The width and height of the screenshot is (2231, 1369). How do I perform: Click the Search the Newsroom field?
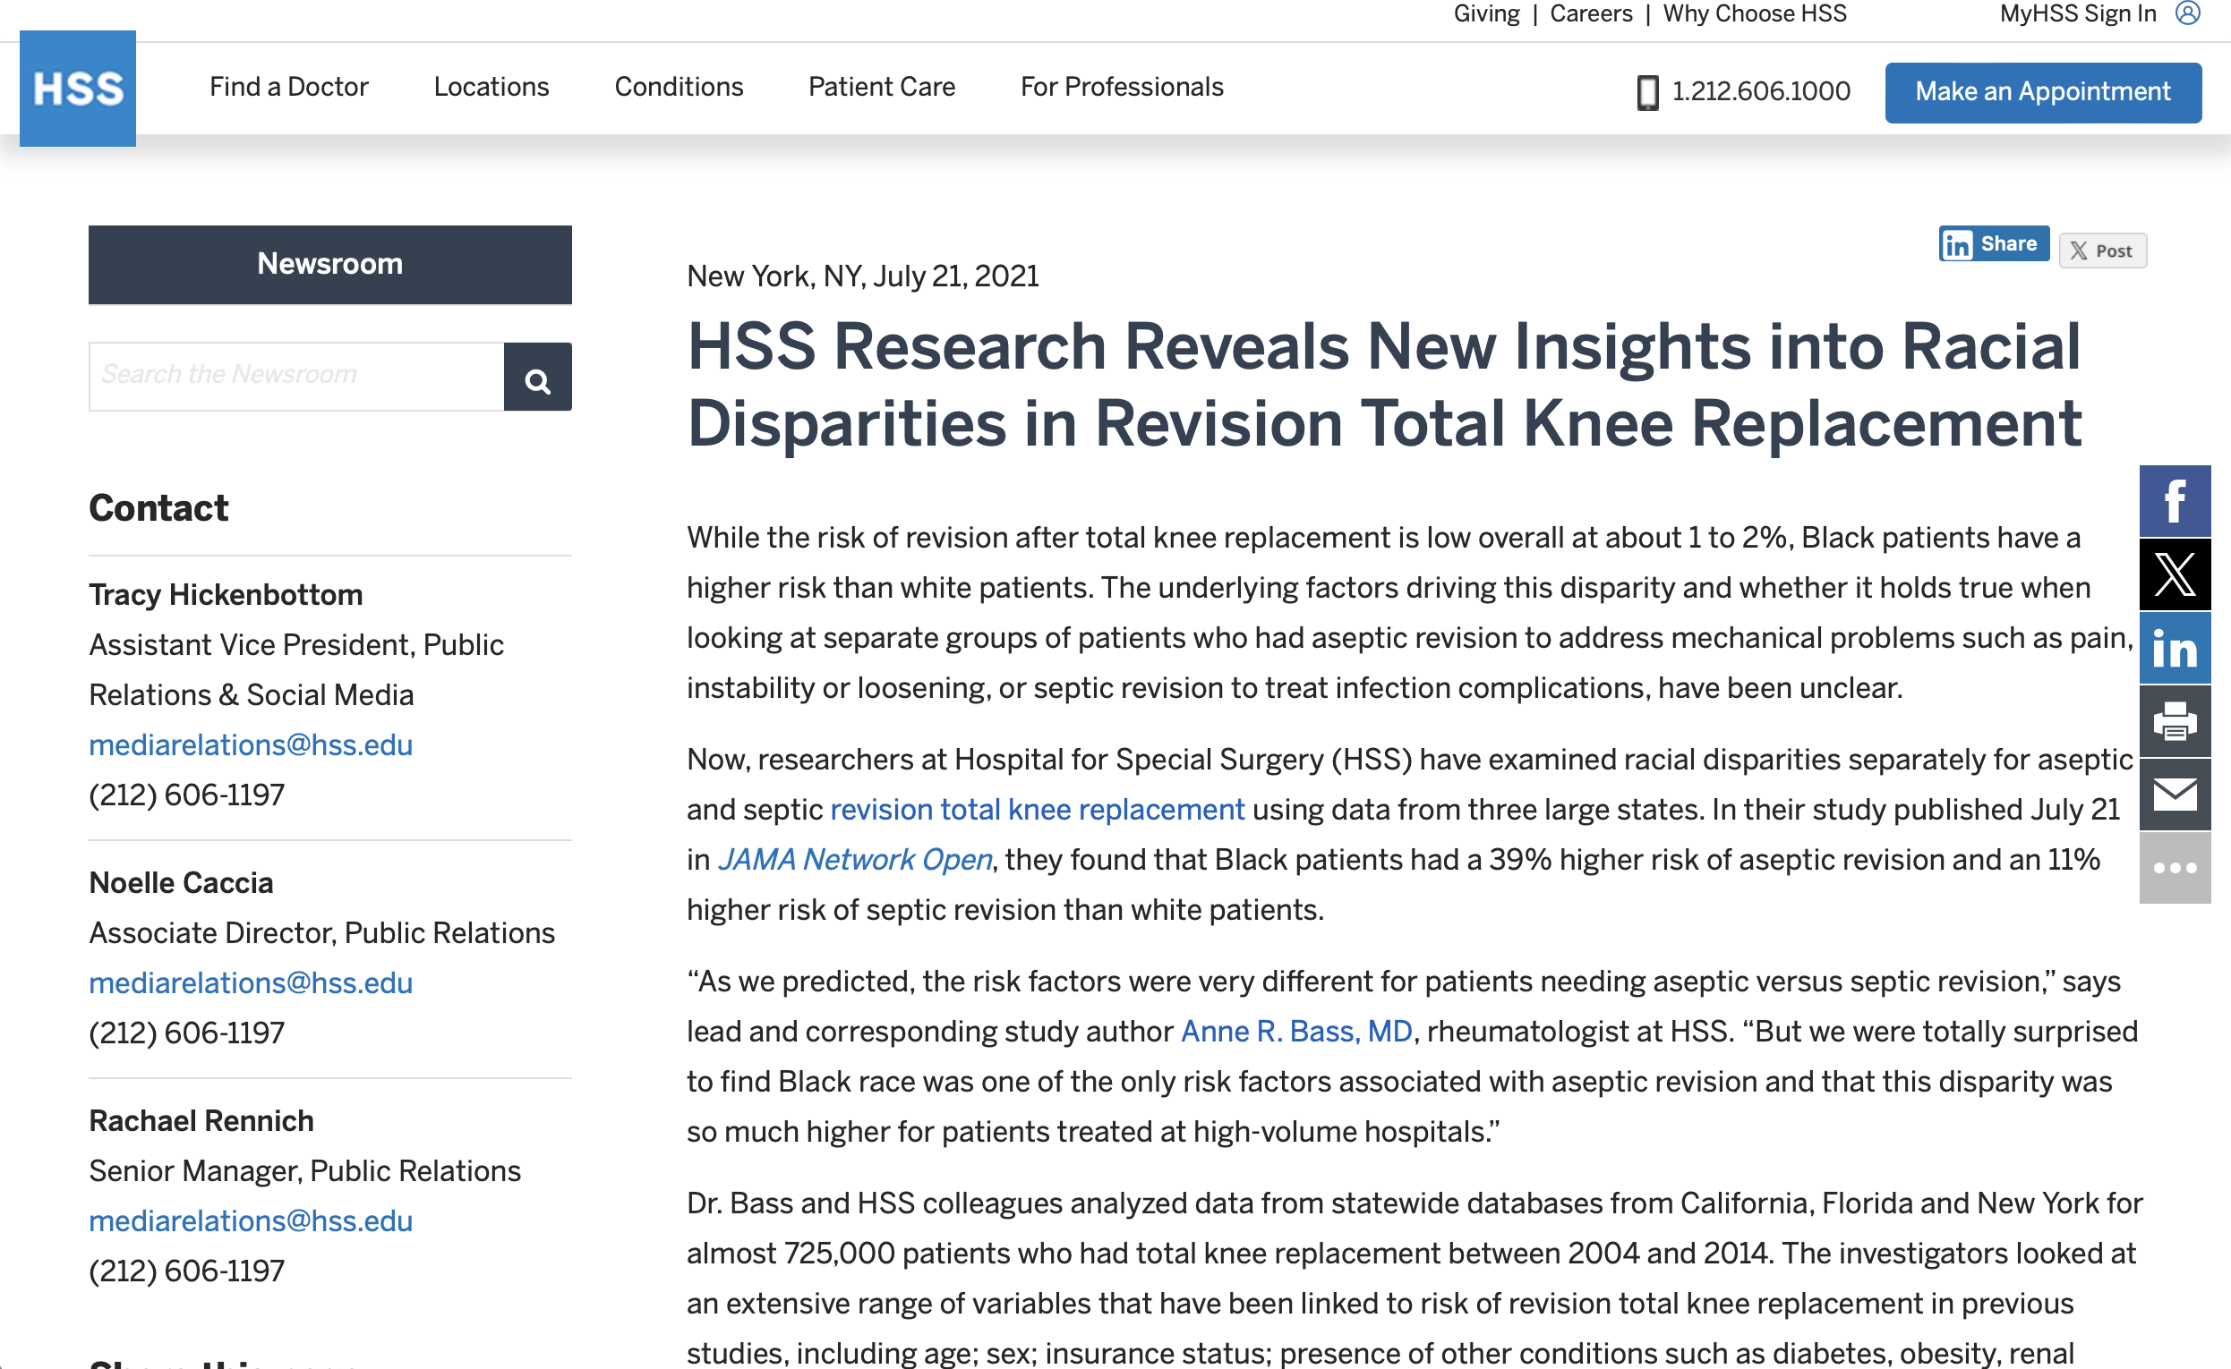pyautogui.click(x=296, y=377)
